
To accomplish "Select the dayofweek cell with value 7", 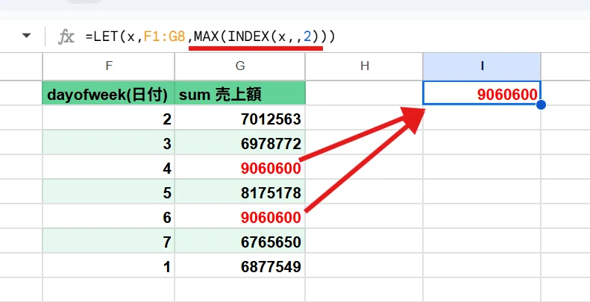I will click(x=109, y=241).
